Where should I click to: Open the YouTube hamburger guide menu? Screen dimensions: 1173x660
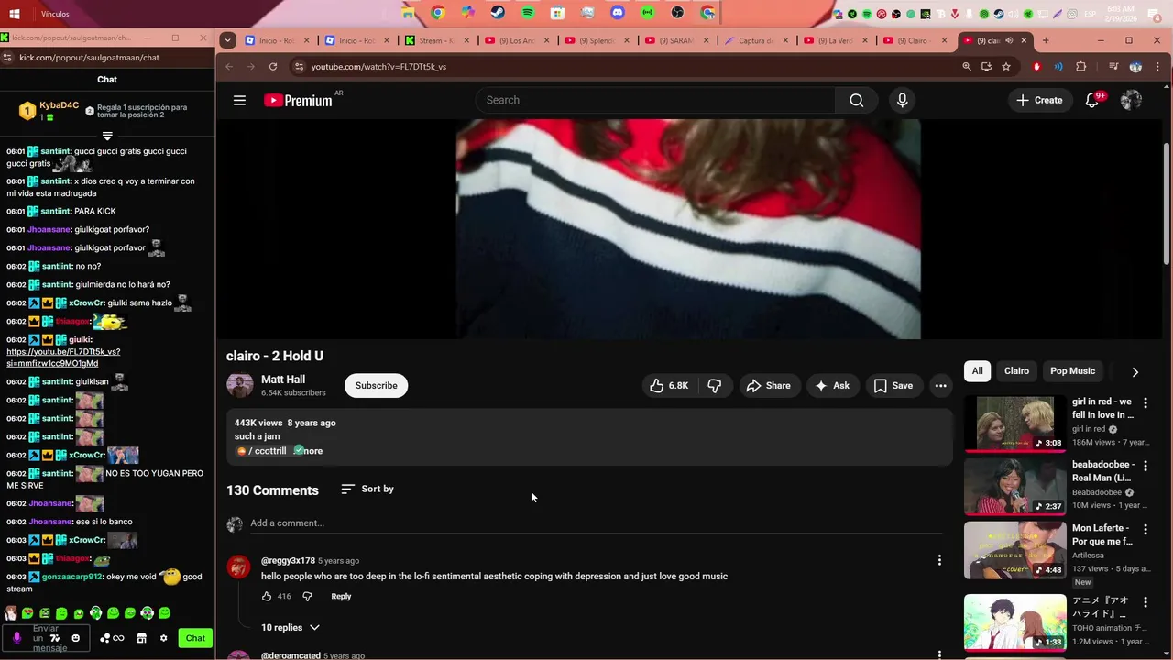(239, 100)
